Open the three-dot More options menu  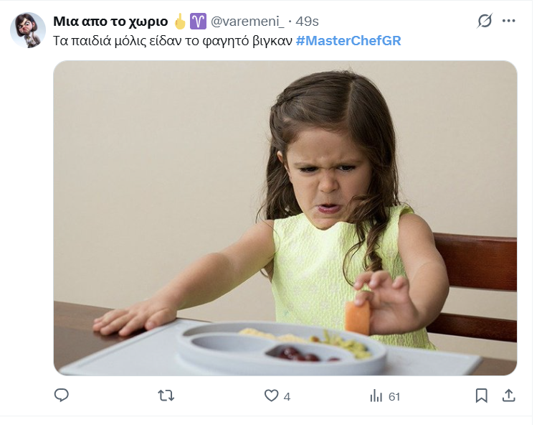(509, 21)
